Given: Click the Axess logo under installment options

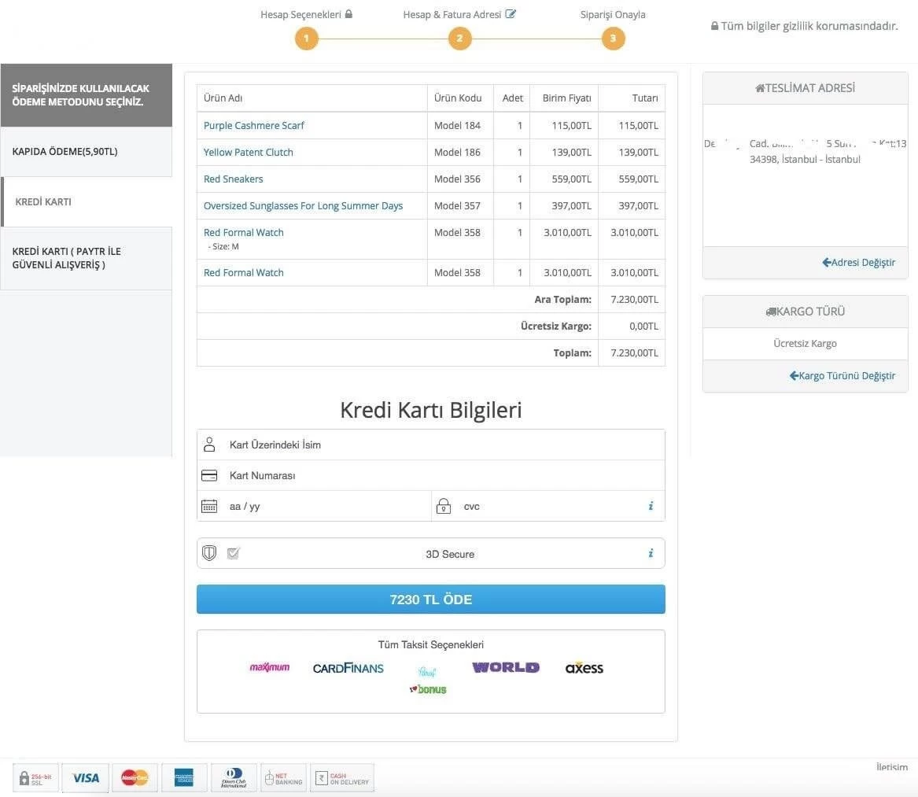Looking at the screenshot, I should pyautogui.click(x=584, y=667).
